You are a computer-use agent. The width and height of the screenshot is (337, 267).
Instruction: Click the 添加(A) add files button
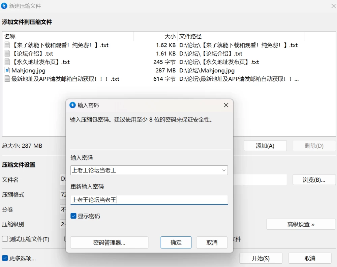(x=265, y=146)
